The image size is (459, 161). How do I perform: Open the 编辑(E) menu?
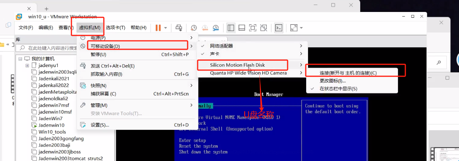coord(46,28)
